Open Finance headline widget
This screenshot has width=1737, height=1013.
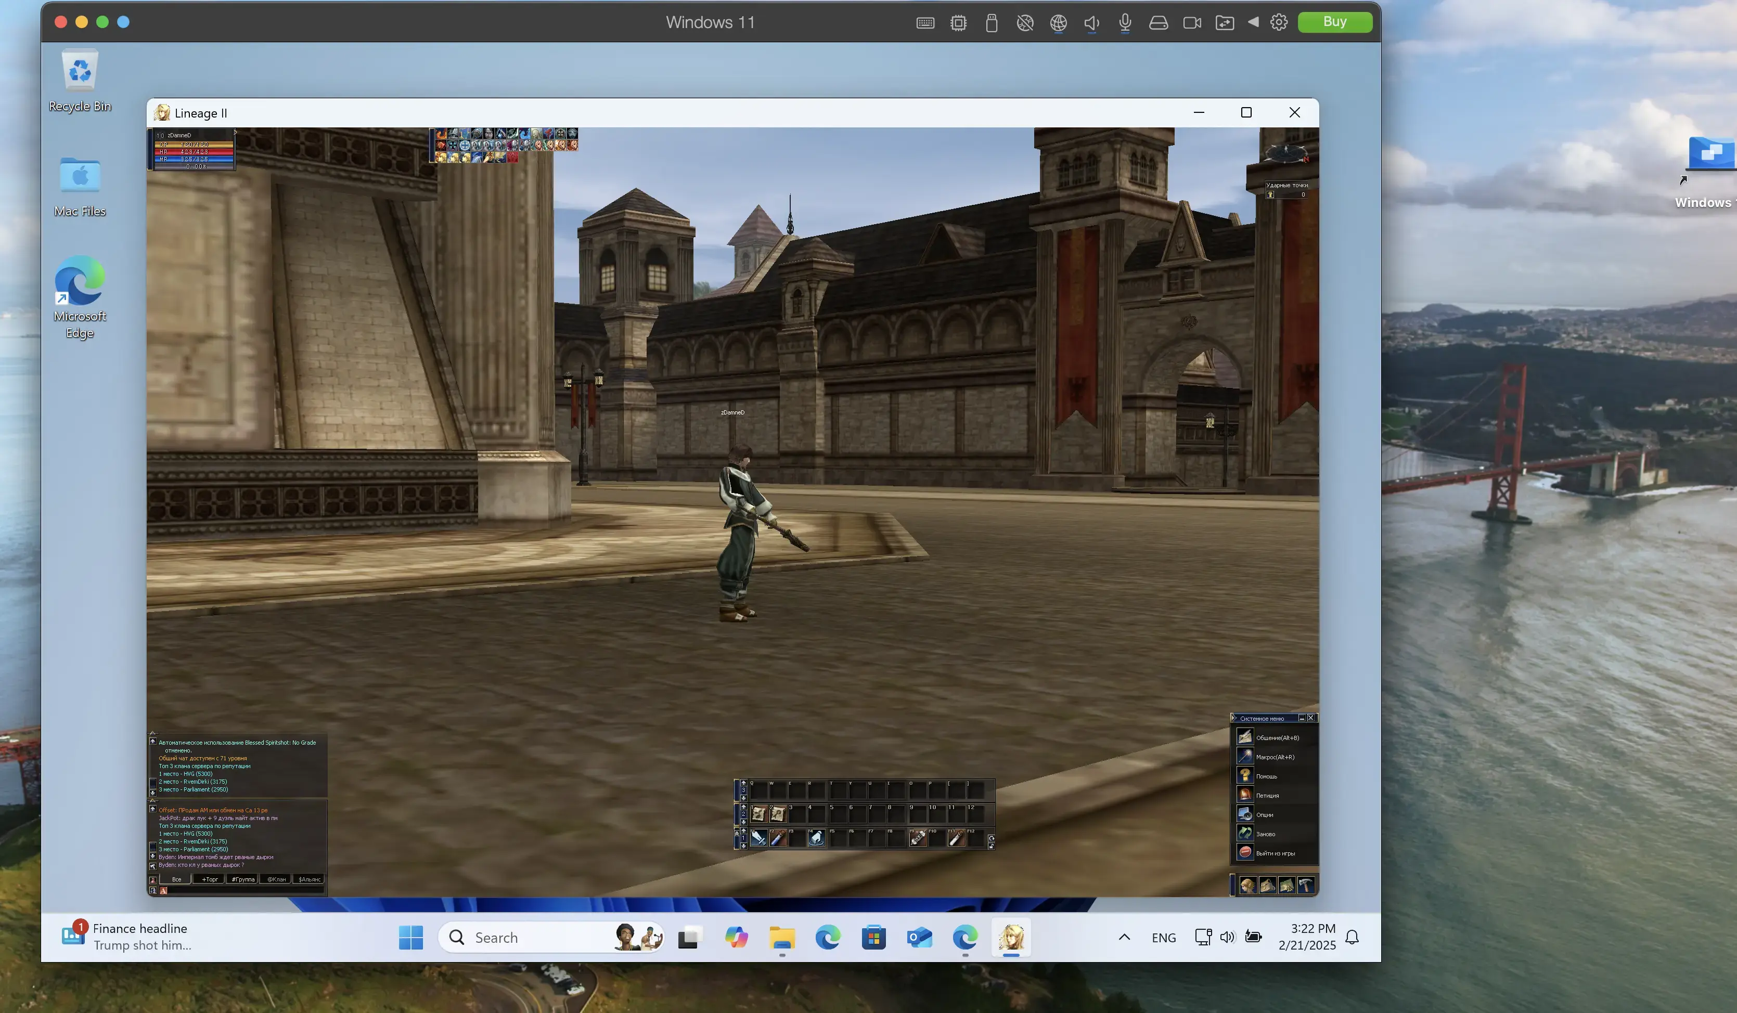tap(127, 937)
